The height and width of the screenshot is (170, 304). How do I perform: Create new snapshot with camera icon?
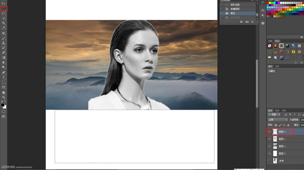coord(247,22)
